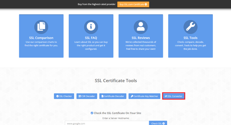Click the key icon on Certificate Key Matcher
This screenshot has width=231, height=125.
point(132,96)
